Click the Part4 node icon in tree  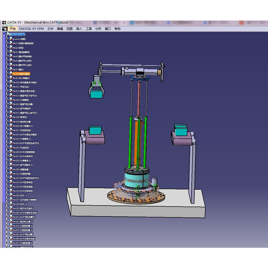tap(11, 56)
